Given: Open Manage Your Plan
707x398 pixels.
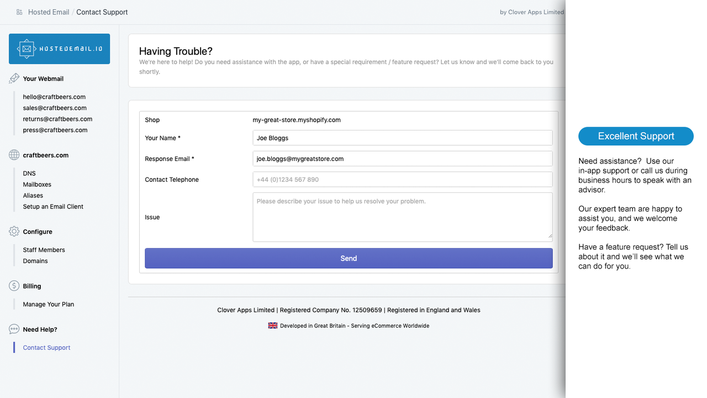Looking at the screenshot, I should [49, 304].
